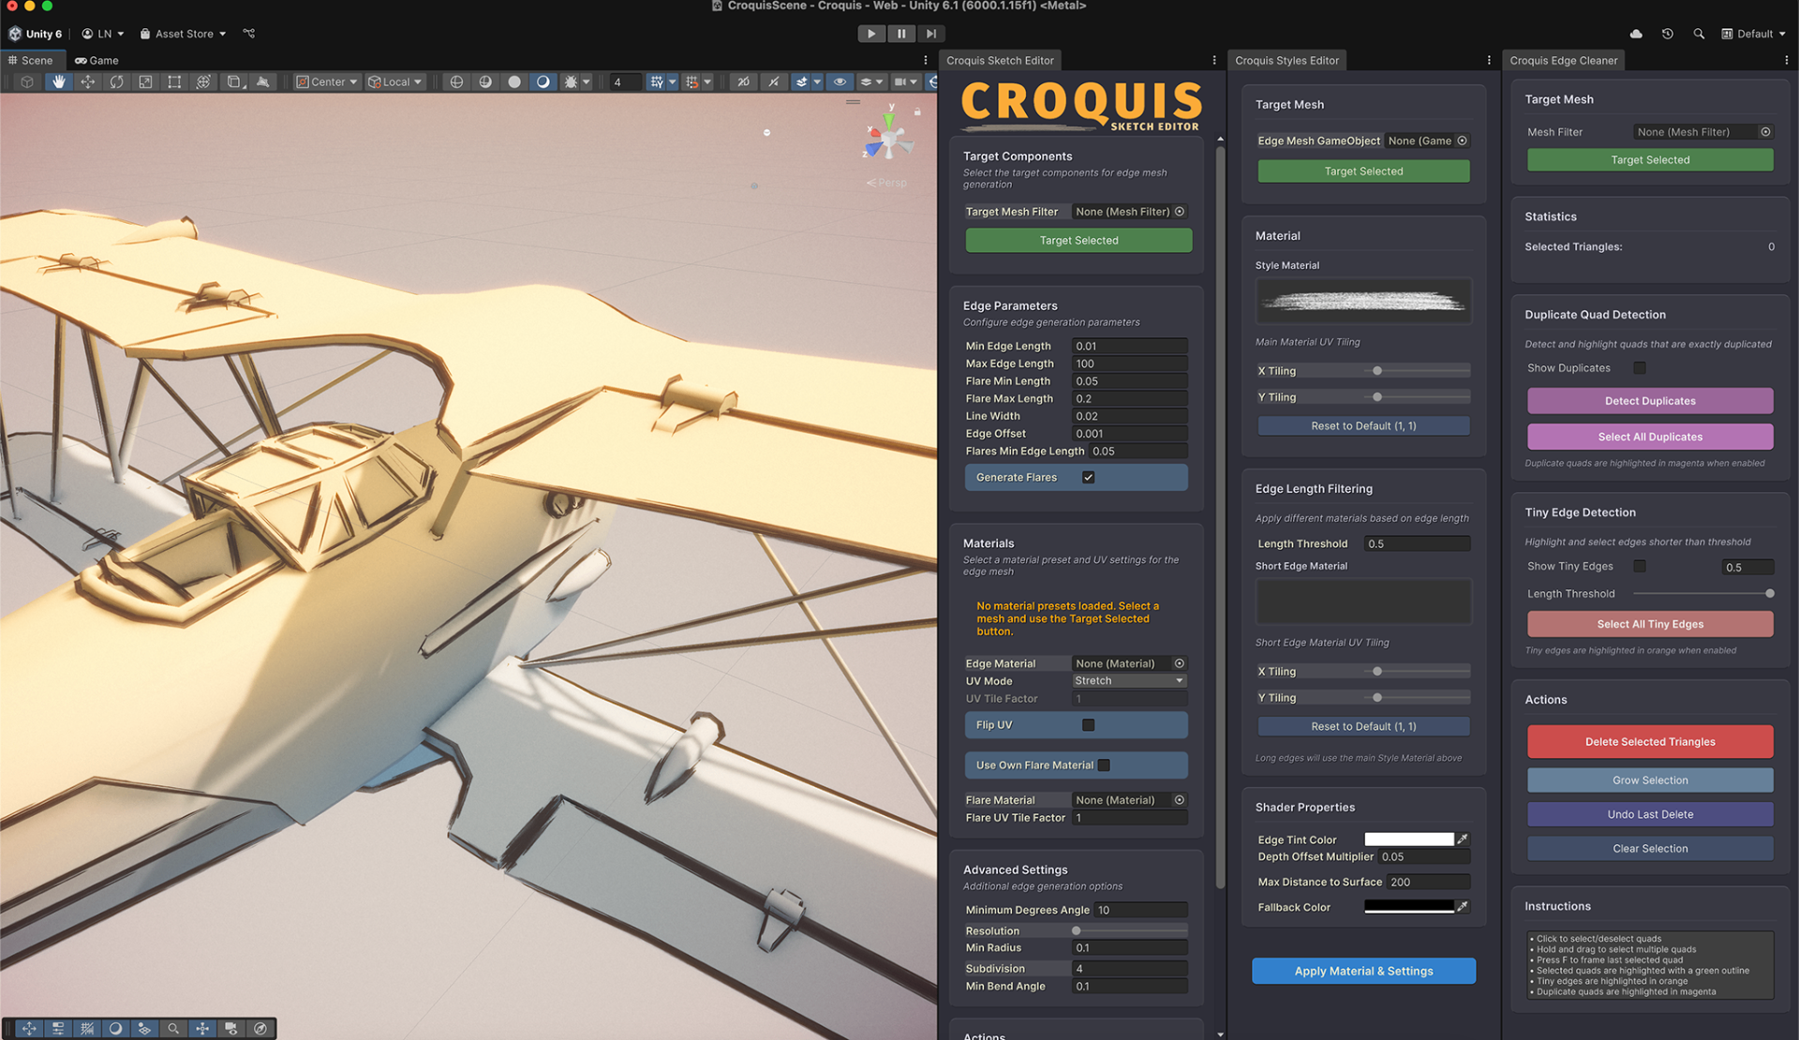Open object picker for Target Mesh Filter

pos(1180,212)
